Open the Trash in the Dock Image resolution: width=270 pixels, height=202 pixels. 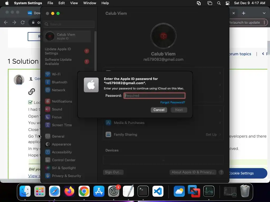click(245, 191)
